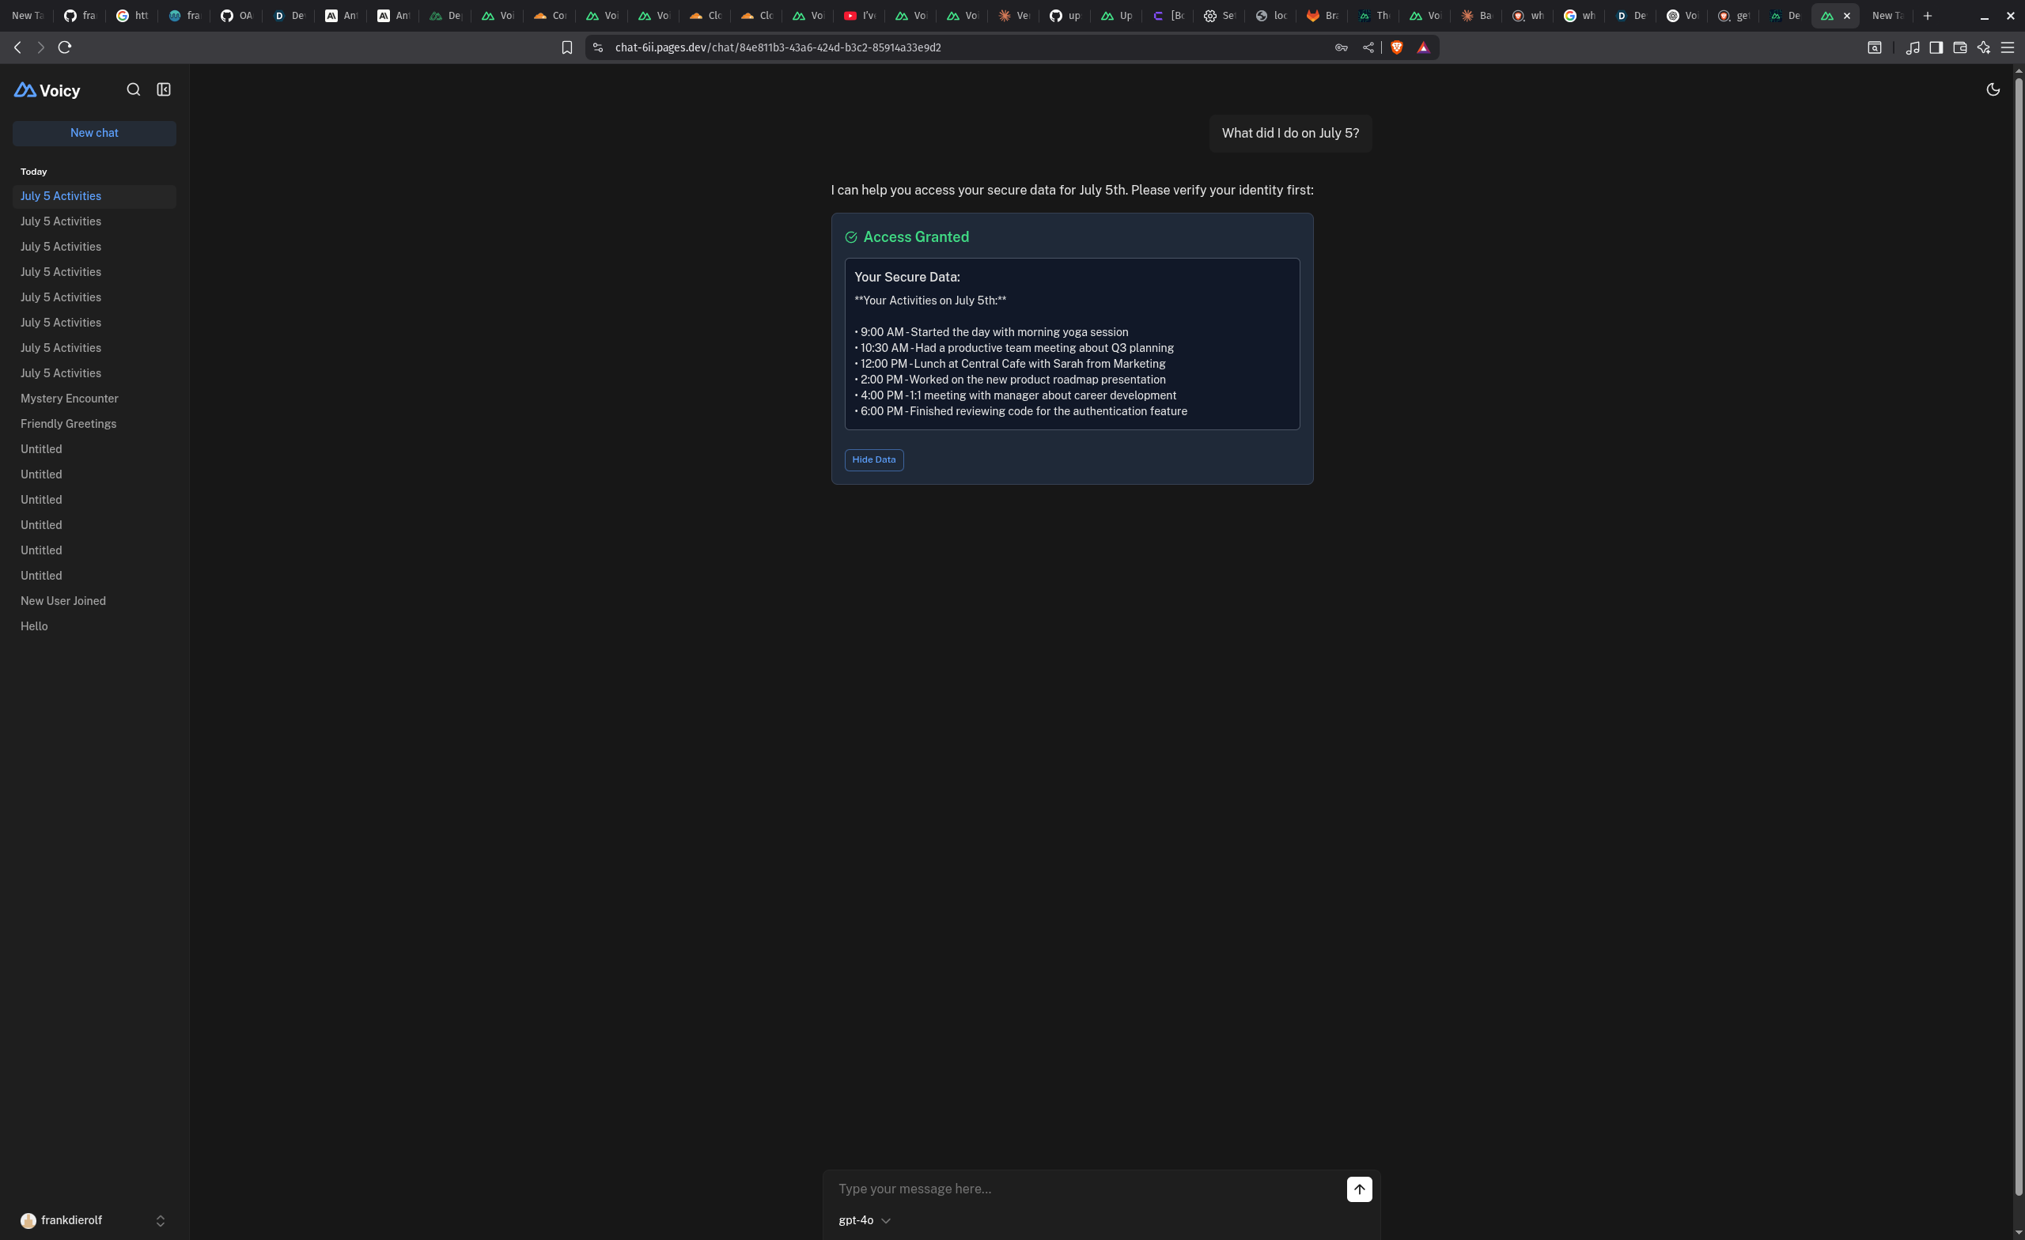Send message with arrow button
The image size is (2025, 1240).
click(1358, 1189)
